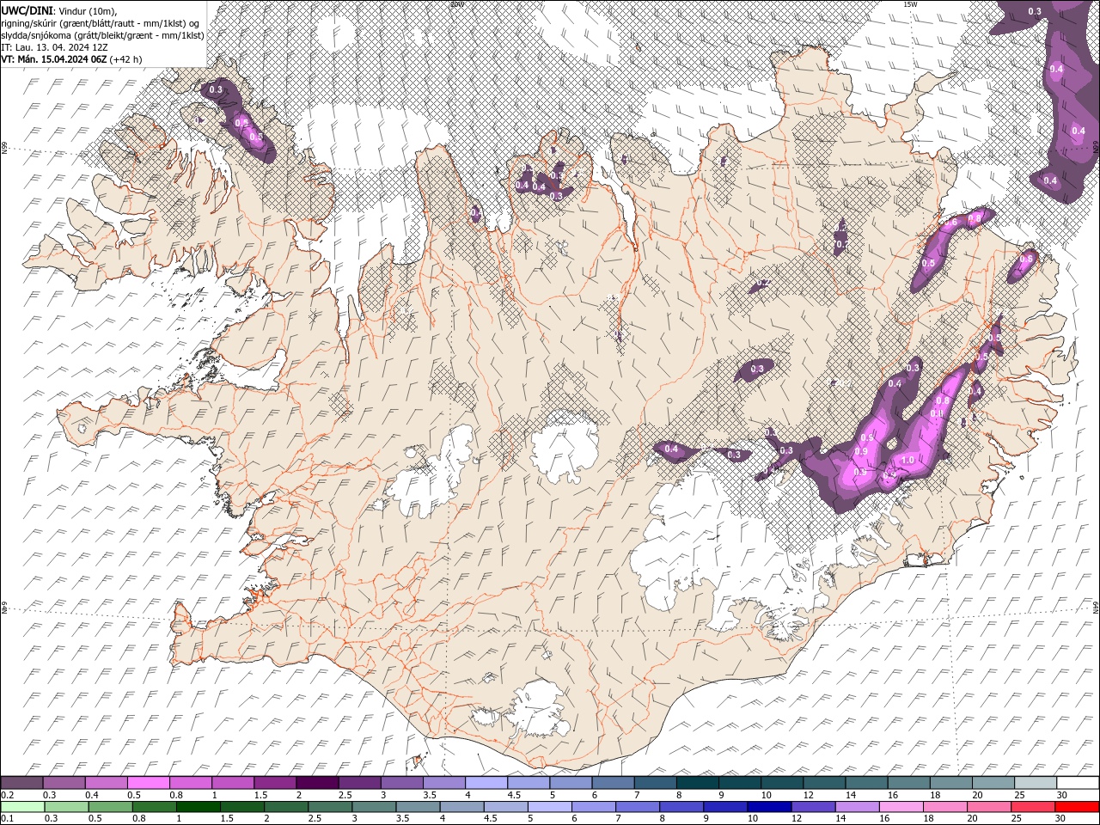
Task: Select the 0.2 swatch in the upper legend row
Action: pyautogui.click(x=21, y=783)
